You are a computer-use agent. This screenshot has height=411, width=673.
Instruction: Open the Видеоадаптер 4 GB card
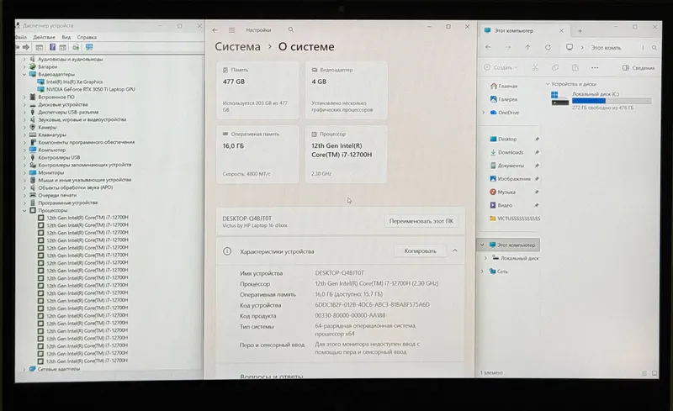[346, 90]
